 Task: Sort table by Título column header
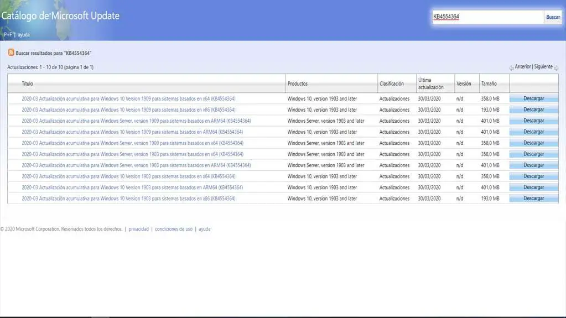point(27,84)
